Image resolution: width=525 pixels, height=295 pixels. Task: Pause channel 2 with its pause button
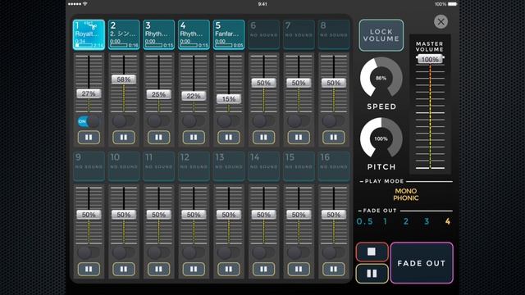point(124,137)
